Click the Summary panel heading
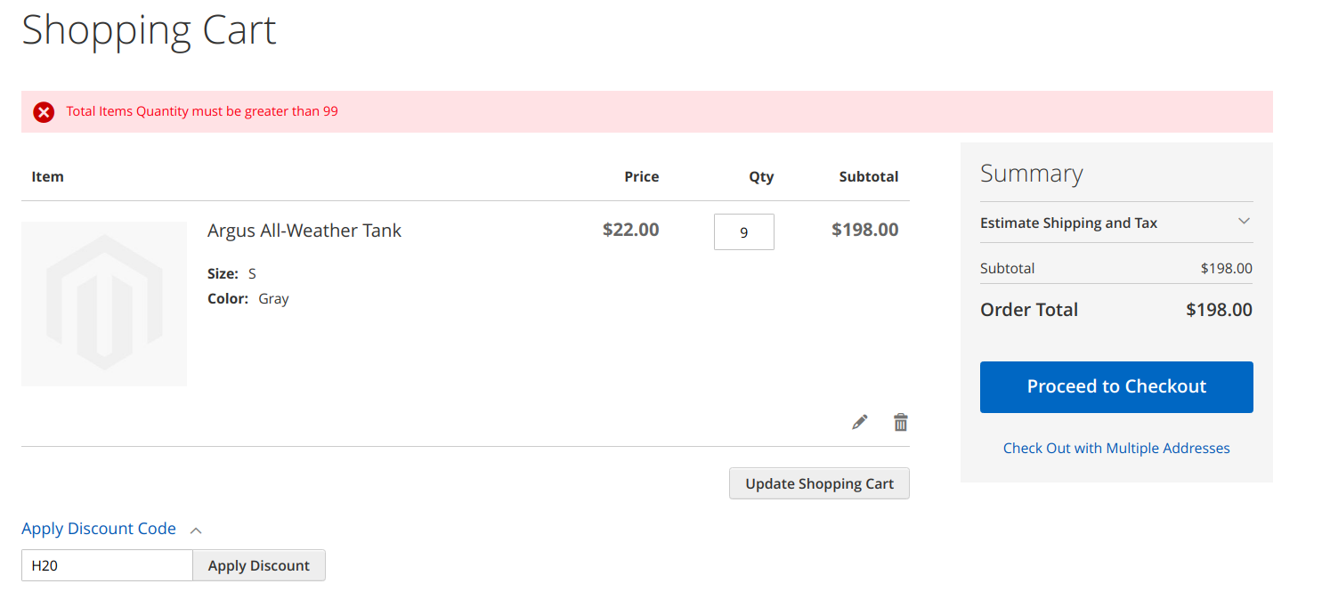Image resolution: width=1322 pixels, height=608 pixels. click(x=1031, y=174)
